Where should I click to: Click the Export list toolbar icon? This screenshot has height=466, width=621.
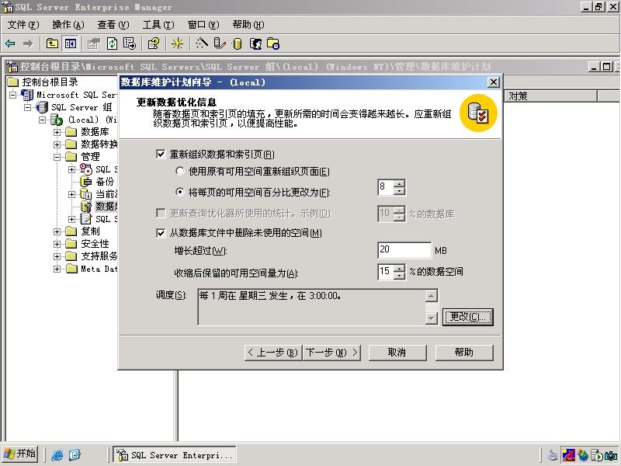tap(130, 43)
